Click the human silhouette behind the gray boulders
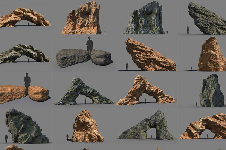The width and height of the screenshot is (226, 150). point(90,43)
